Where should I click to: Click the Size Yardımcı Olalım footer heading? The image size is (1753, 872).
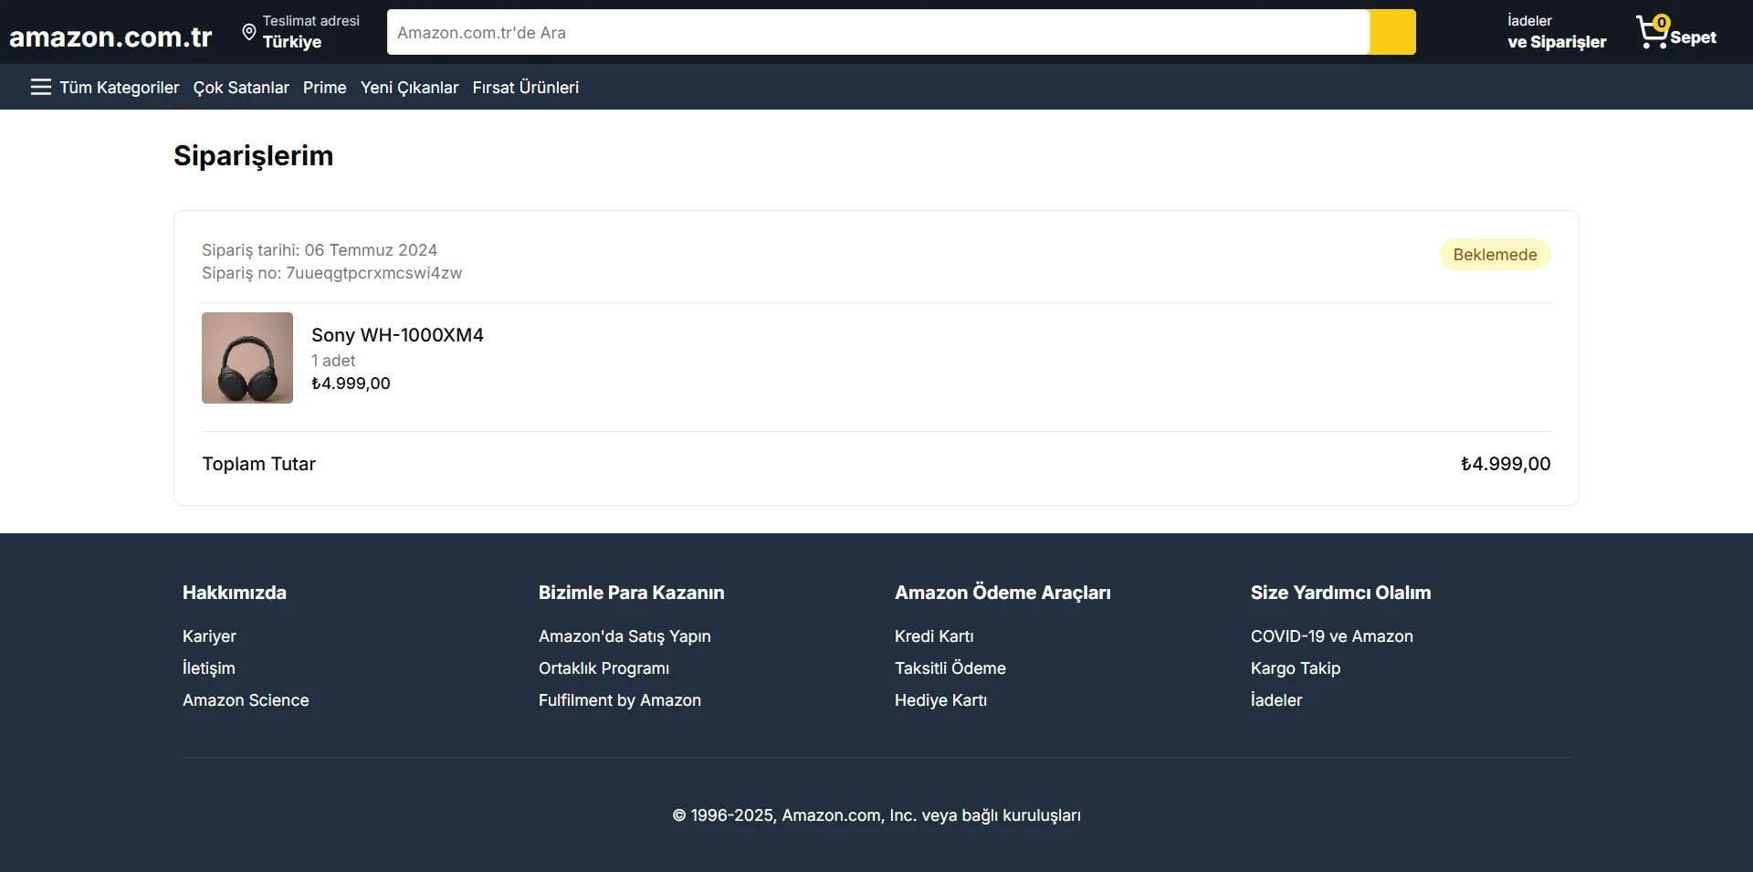coord(1340,593)
